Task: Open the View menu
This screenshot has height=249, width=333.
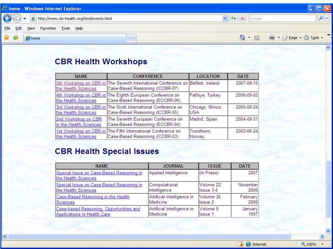Action: click(31, 28)
